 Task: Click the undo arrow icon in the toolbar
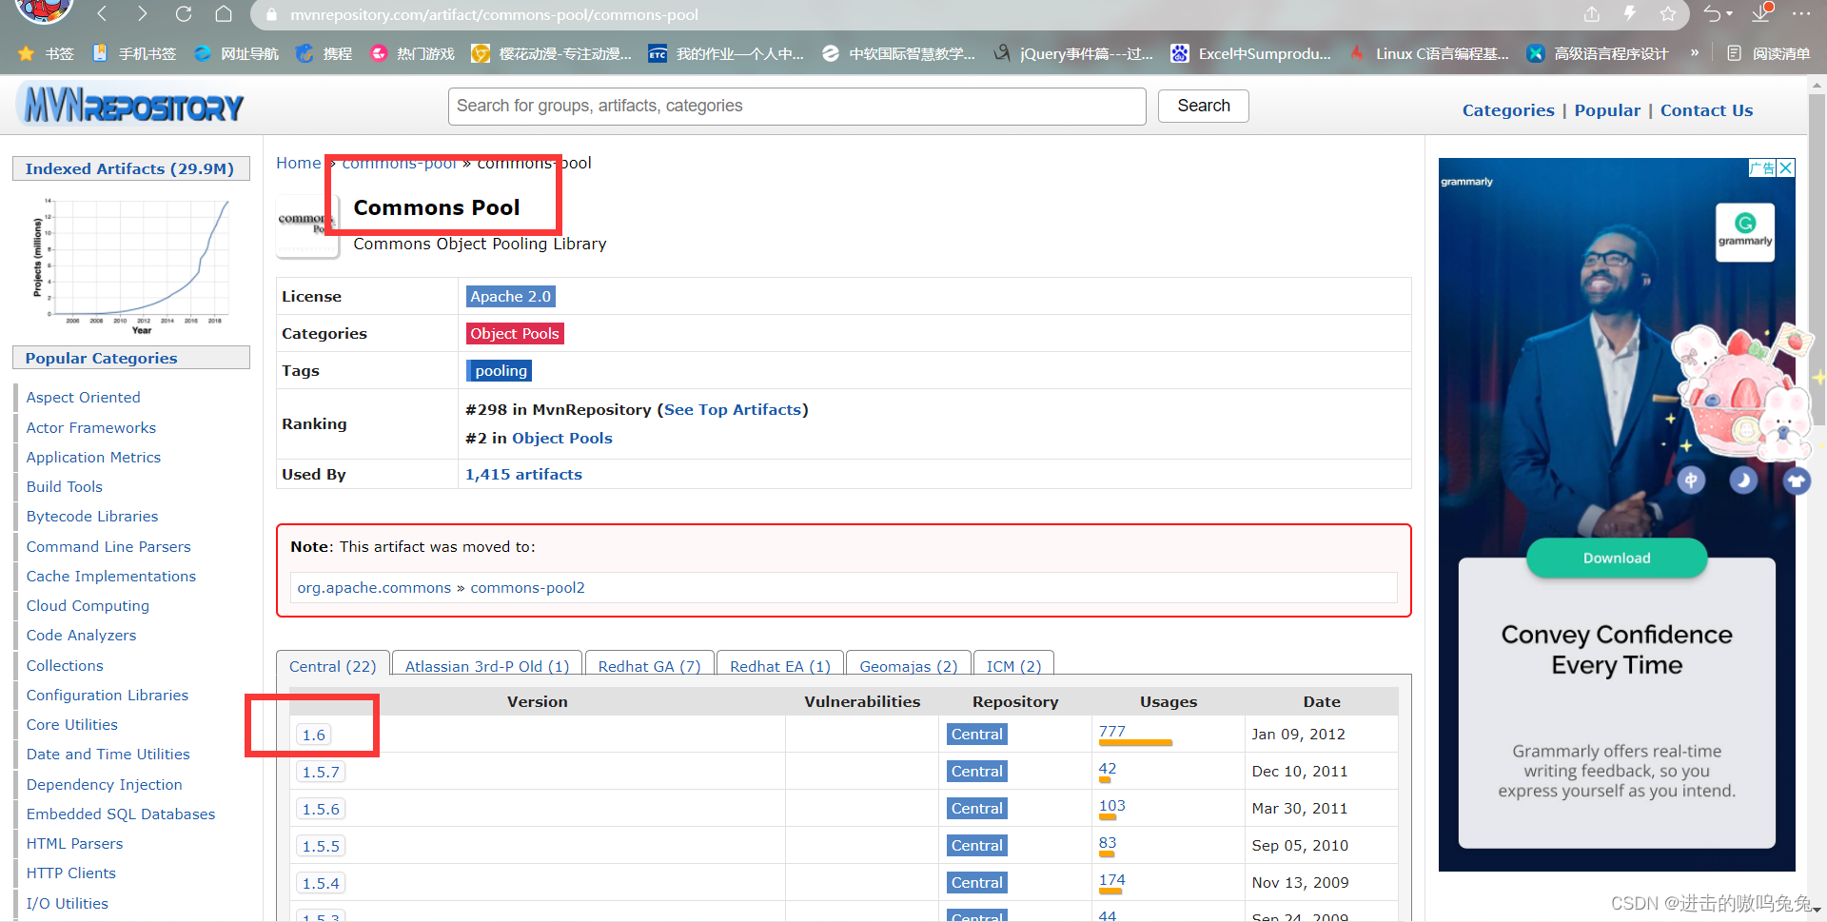(1713, 13)
